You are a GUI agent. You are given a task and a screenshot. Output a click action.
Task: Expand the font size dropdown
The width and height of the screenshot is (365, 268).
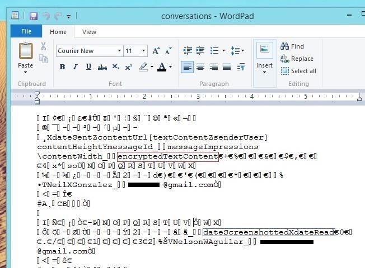(144, 51)
